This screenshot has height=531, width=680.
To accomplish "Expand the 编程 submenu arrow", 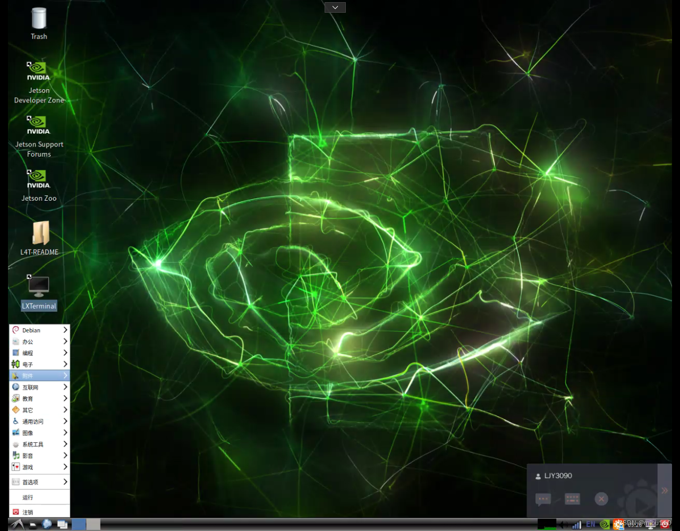I will (65, 353).
